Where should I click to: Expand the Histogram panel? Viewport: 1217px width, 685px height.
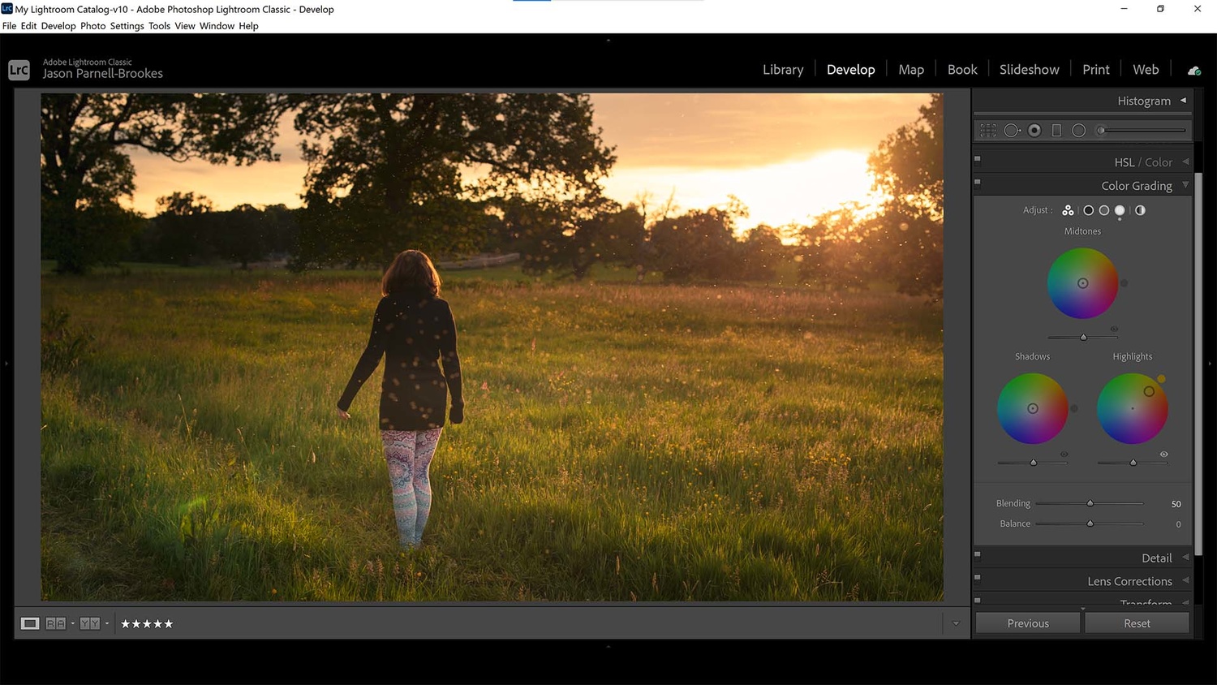click(x=1183, y=100)
